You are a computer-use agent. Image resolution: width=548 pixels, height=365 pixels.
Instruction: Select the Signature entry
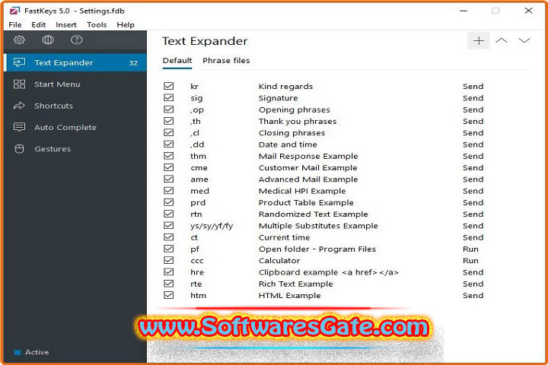pos(279,98)
